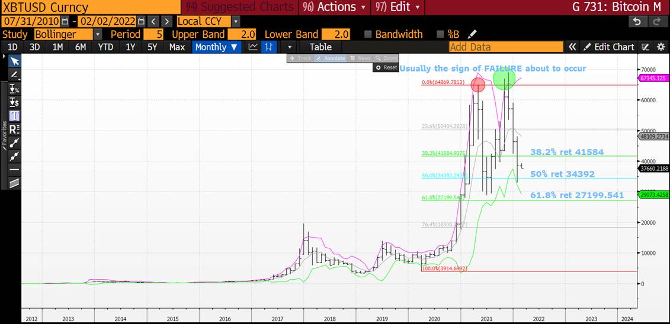Click the Track crosshair tool

(301, 58)
